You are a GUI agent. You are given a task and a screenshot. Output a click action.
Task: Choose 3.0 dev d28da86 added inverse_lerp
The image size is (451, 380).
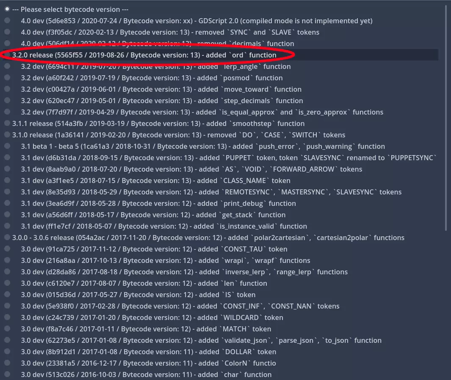pyautogui.click(x=221, y=272)
